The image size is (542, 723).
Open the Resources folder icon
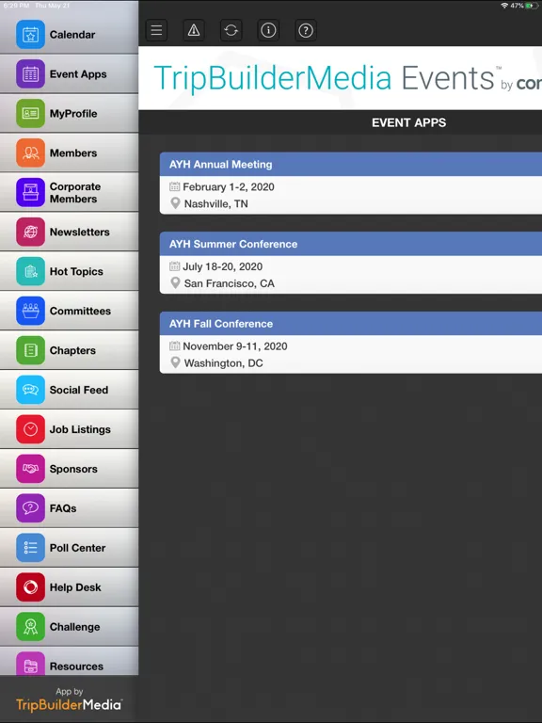(30, 664)
